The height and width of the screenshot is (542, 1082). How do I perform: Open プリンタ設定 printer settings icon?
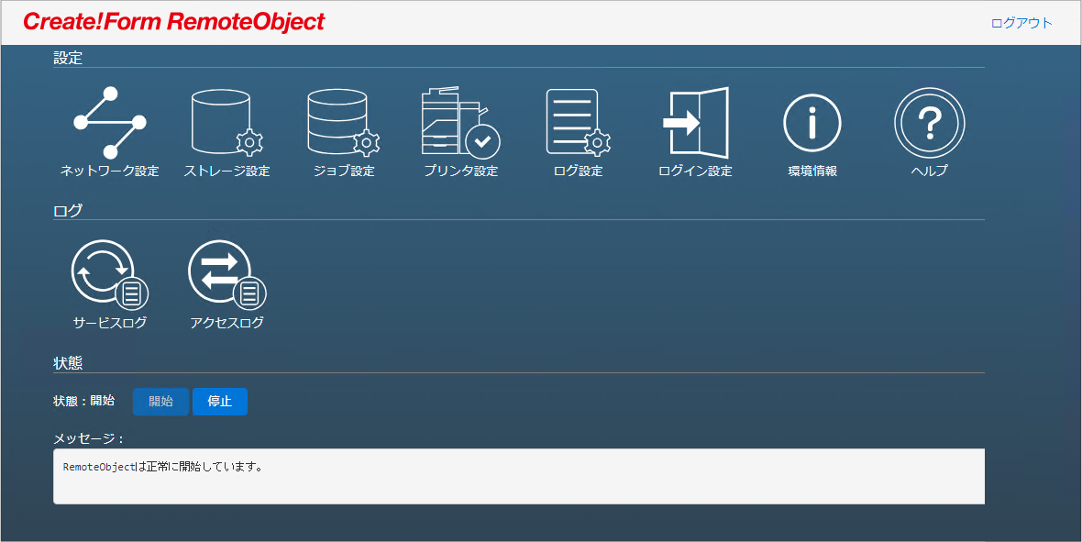coord(460,124)
